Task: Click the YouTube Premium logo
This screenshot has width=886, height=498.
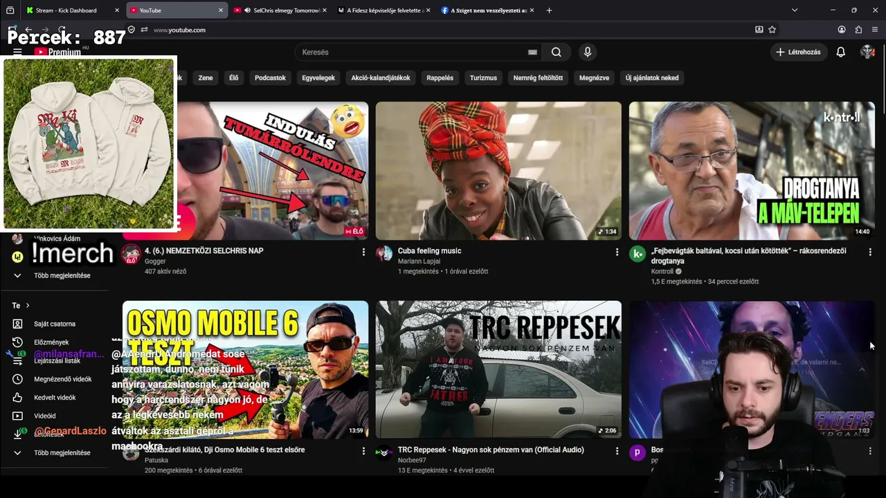Action: click(57, 52)
